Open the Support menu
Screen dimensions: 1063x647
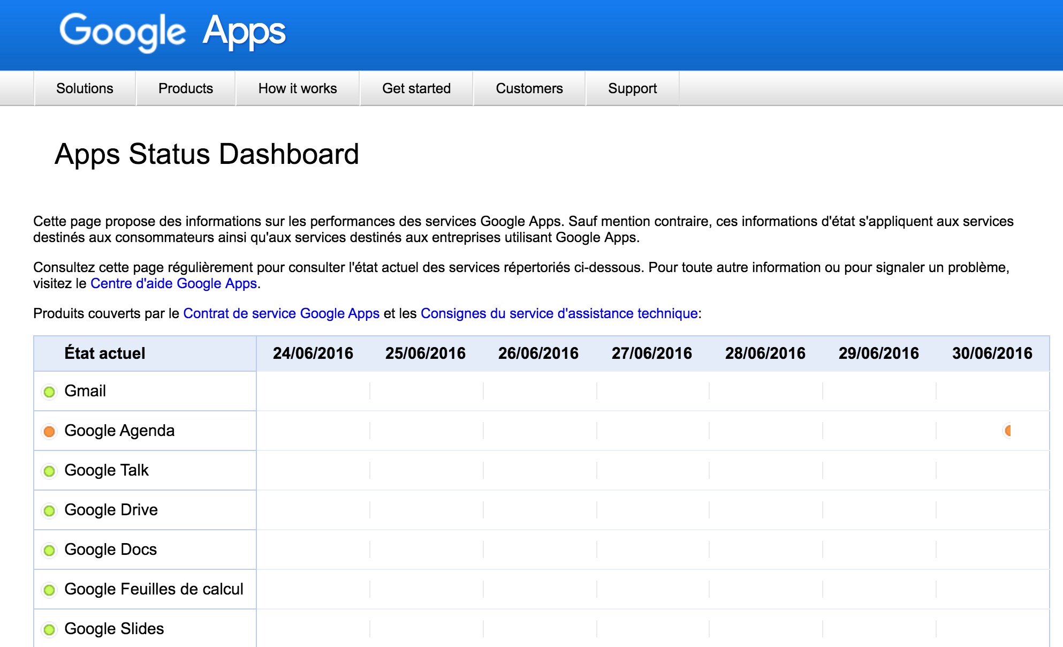632,88
